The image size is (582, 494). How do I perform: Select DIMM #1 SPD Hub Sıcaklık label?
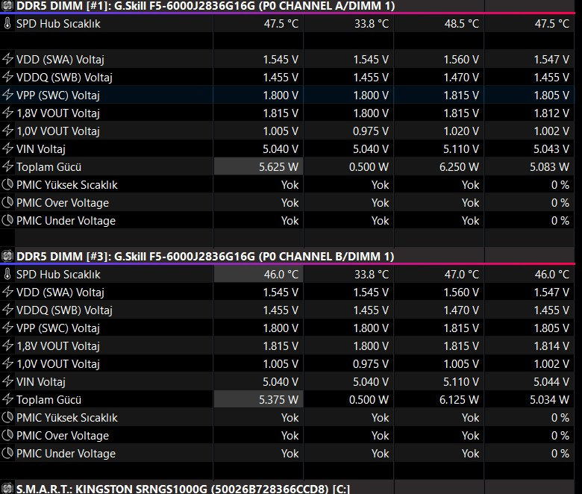pyautogui.click(x=58, y=24)
